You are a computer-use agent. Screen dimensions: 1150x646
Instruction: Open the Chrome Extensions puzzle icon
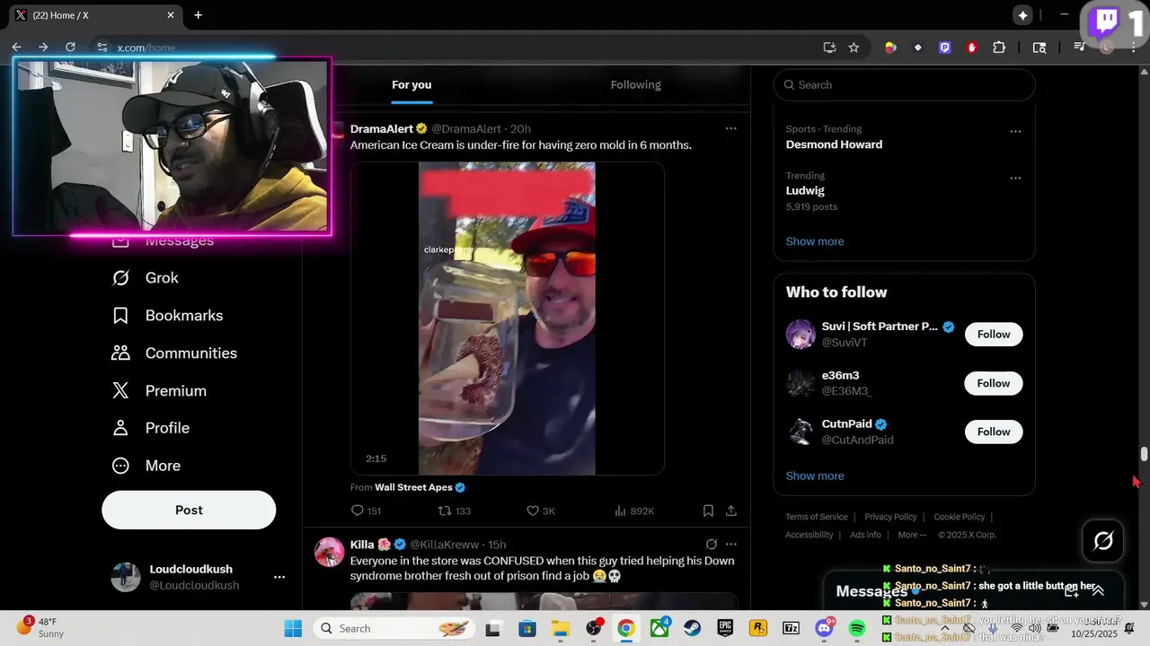(999, 48)
